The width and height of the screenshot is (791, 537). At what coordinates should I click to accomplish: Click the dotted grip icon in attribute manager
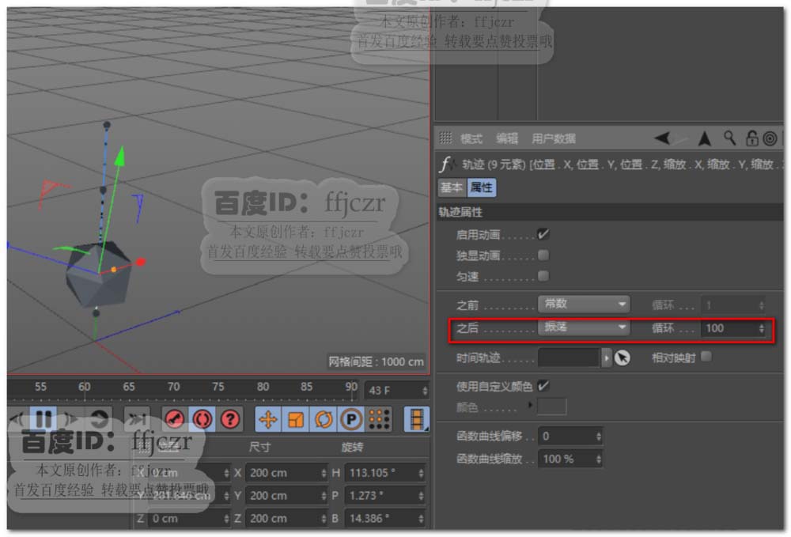coord(445,138)
